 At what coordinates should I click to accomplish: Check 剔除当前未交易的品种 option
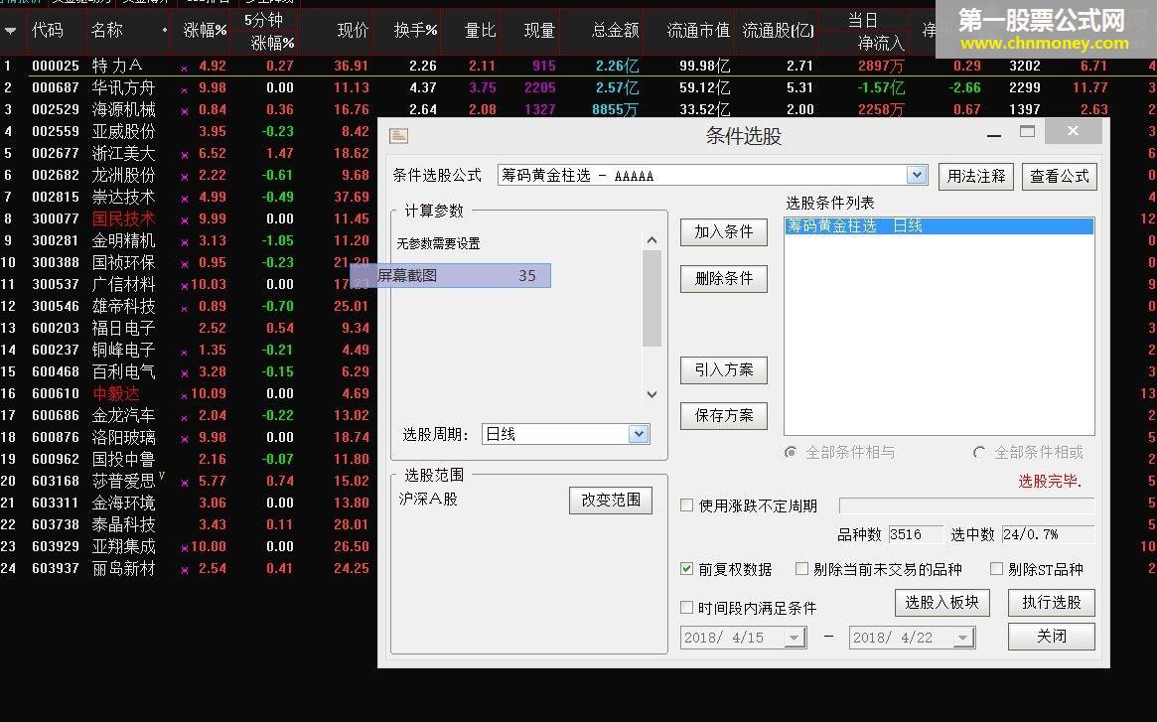[801, 568]
